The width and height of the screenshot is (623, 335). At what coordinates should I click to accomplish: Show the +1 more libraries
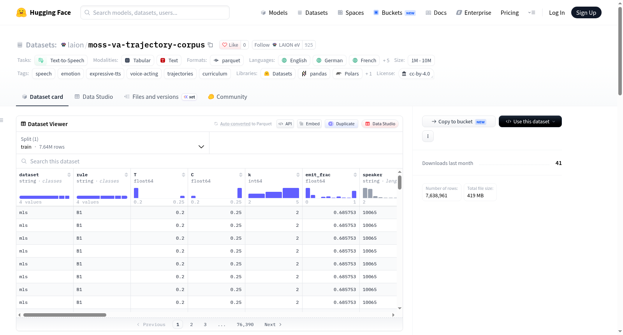click(368, 74)
